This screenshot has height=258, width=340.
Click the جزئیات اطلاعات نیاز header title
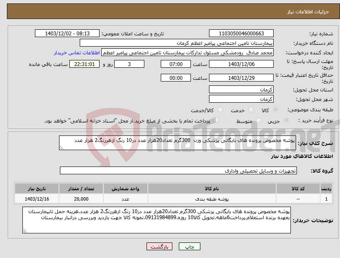pyautogui.click(x=308, y=12)
